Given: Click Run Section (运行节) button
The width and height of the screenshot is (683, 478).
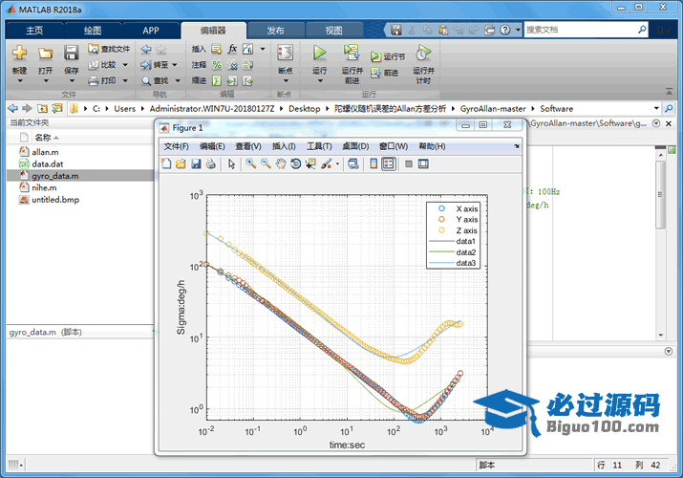Looking at the screenshot, I should (388, 56).
